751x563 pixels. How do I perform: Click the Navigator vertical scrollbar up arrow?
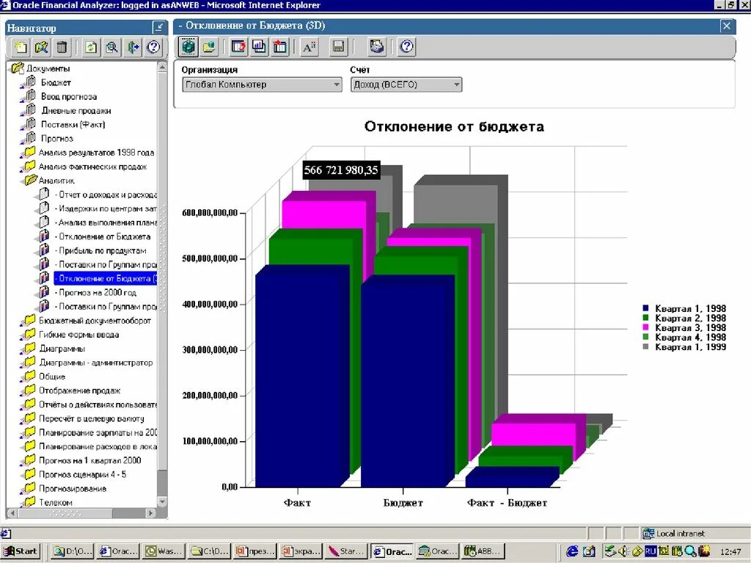(x=162, y=67)
